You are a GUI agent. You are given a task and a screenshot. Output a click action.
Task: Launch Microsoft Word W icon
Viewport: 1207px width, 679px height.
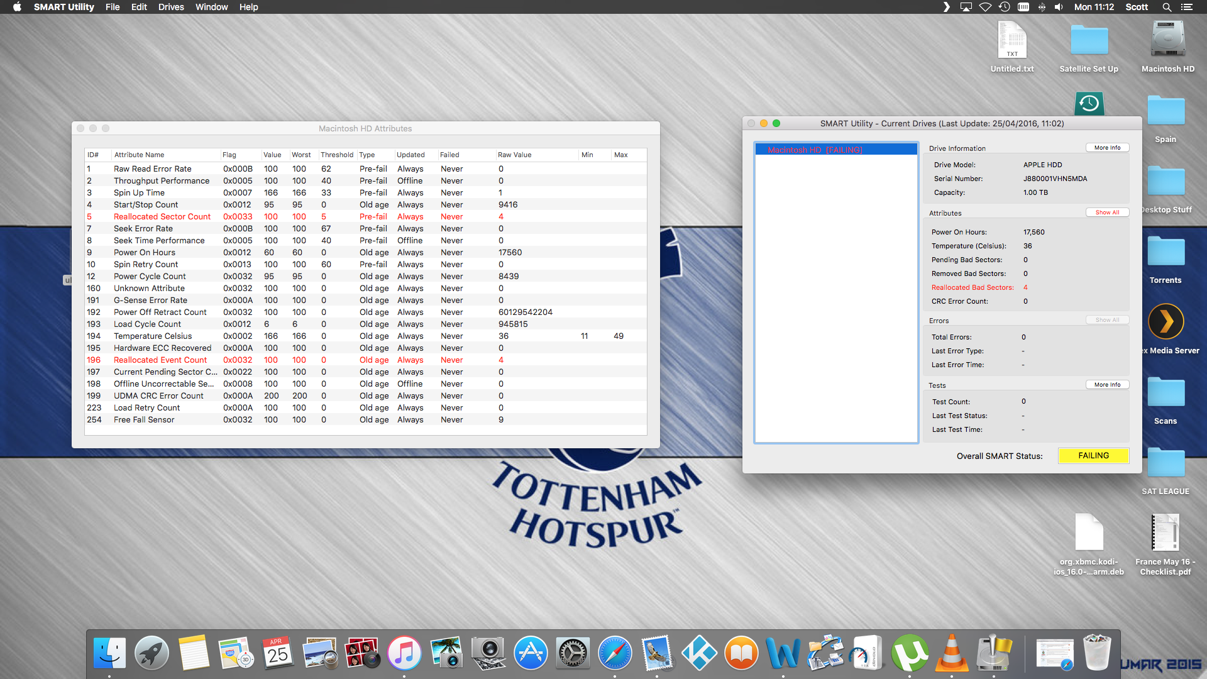(x=783, y=653)
